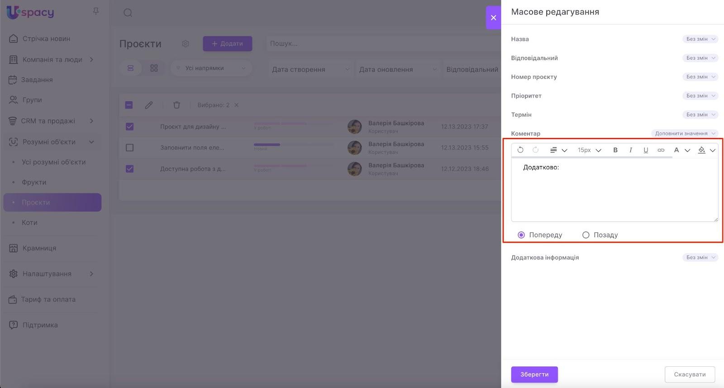Toggle underline formatting in comment editor
724x388 pixels.
[x=646, y=150]
